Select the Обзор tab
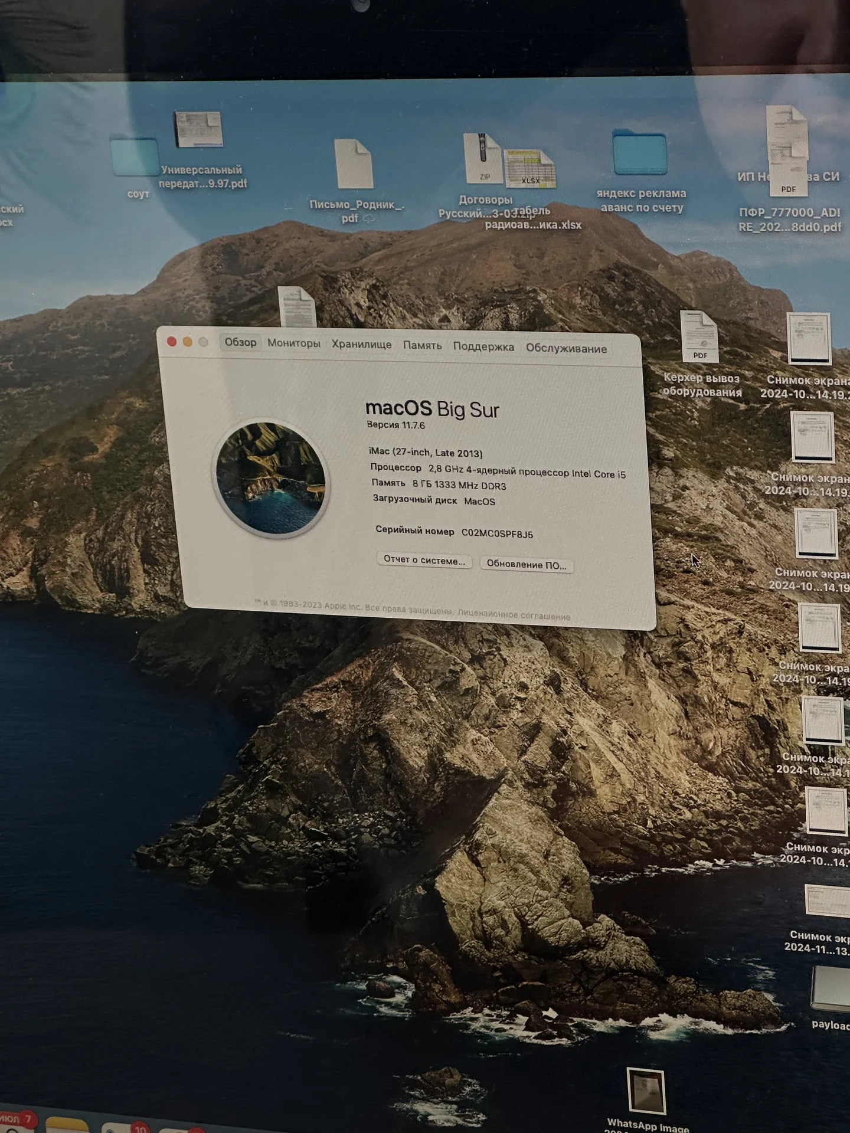Screen dimensions: 850x1133 pos(240,342)
